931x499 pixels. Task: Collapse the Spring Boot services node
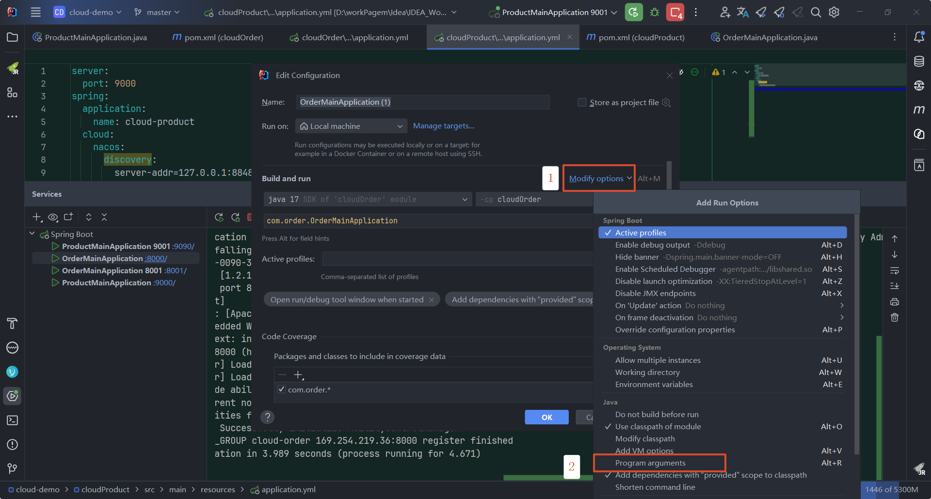pyautogui.click(x=32, y=234)
